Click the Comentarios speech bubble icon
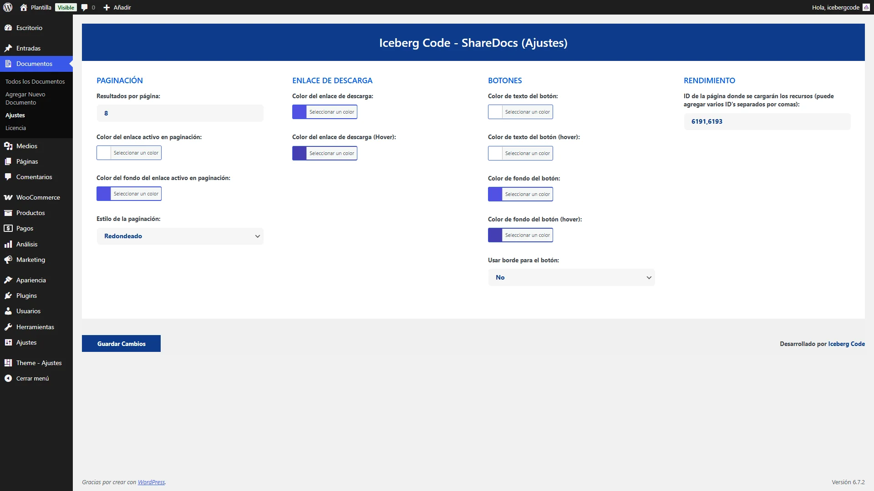This screenshot has height=491, width=874. click(8, 177)
